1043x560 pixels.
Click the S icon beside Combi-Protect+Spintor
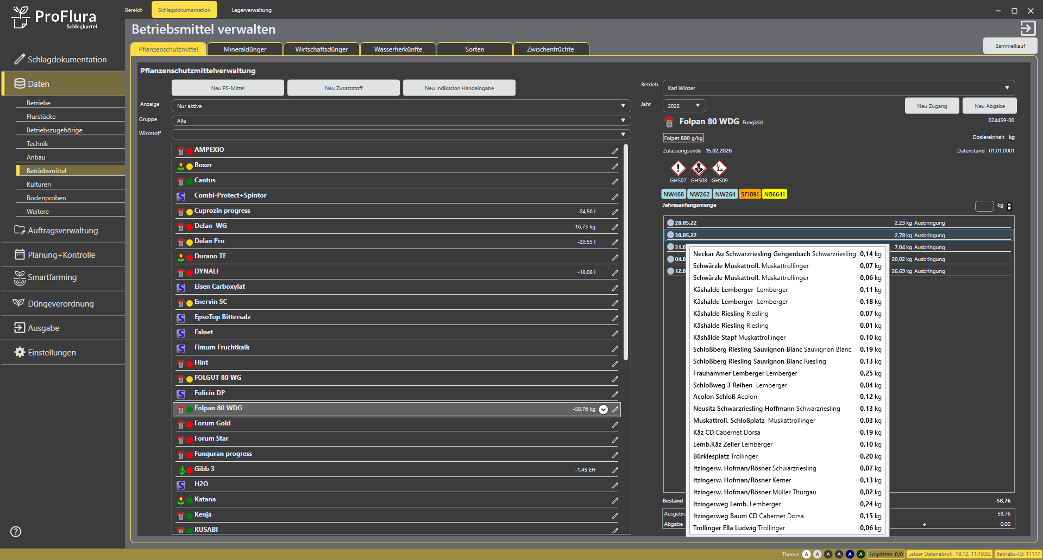coord(181,196)
